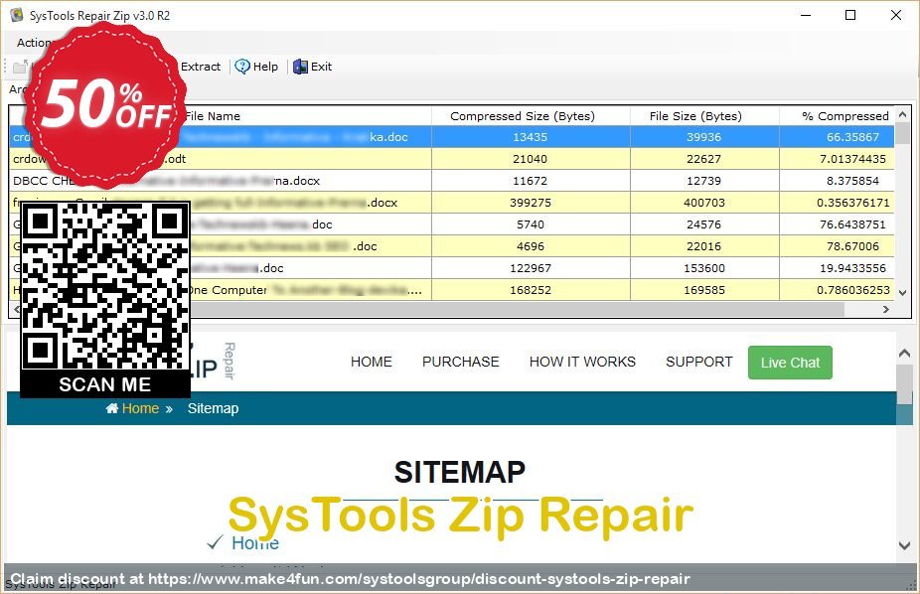Screen dimensions: 920x594
Task: Select the .odt row with size 21040
Action: [x=452, y=159]
